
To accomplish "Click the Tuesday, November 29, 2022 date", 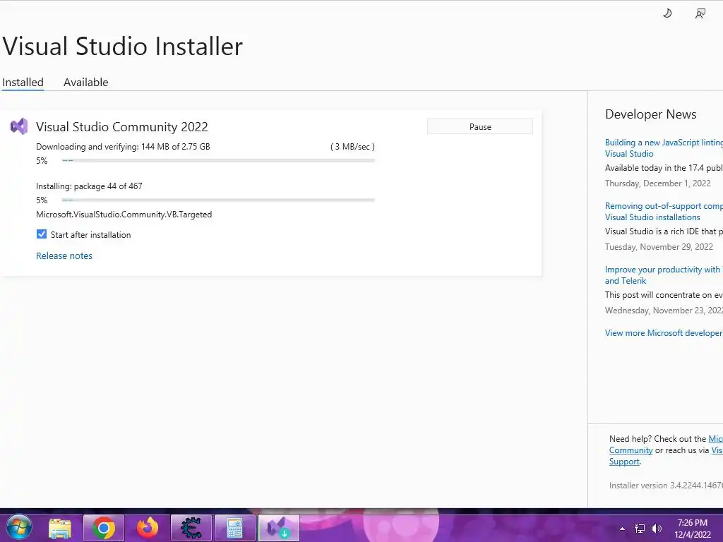I will pyautogui.click(x=659, y=247).
